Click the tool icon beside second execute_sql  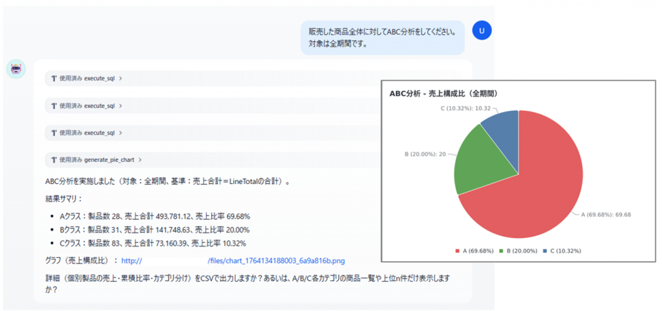point(54,106)
